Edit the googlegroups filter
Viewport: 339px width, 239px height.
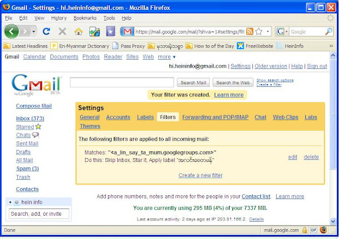293,157
